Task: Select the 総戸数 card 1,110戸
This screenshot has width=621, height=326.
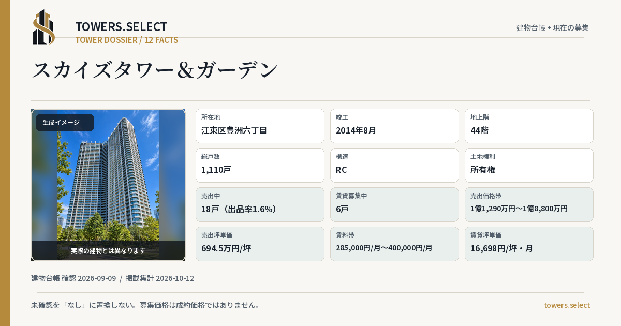Action: coord(260,165)
